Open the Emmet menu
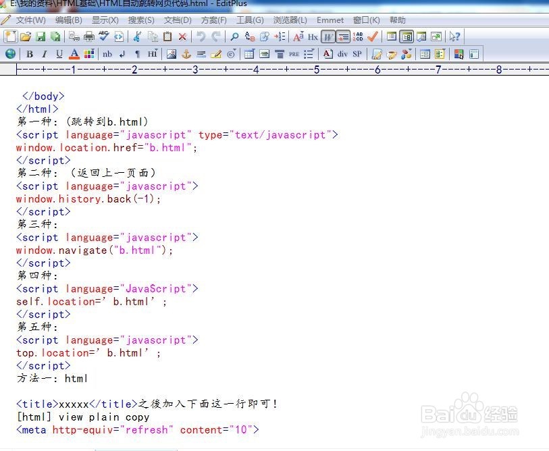 330,20
